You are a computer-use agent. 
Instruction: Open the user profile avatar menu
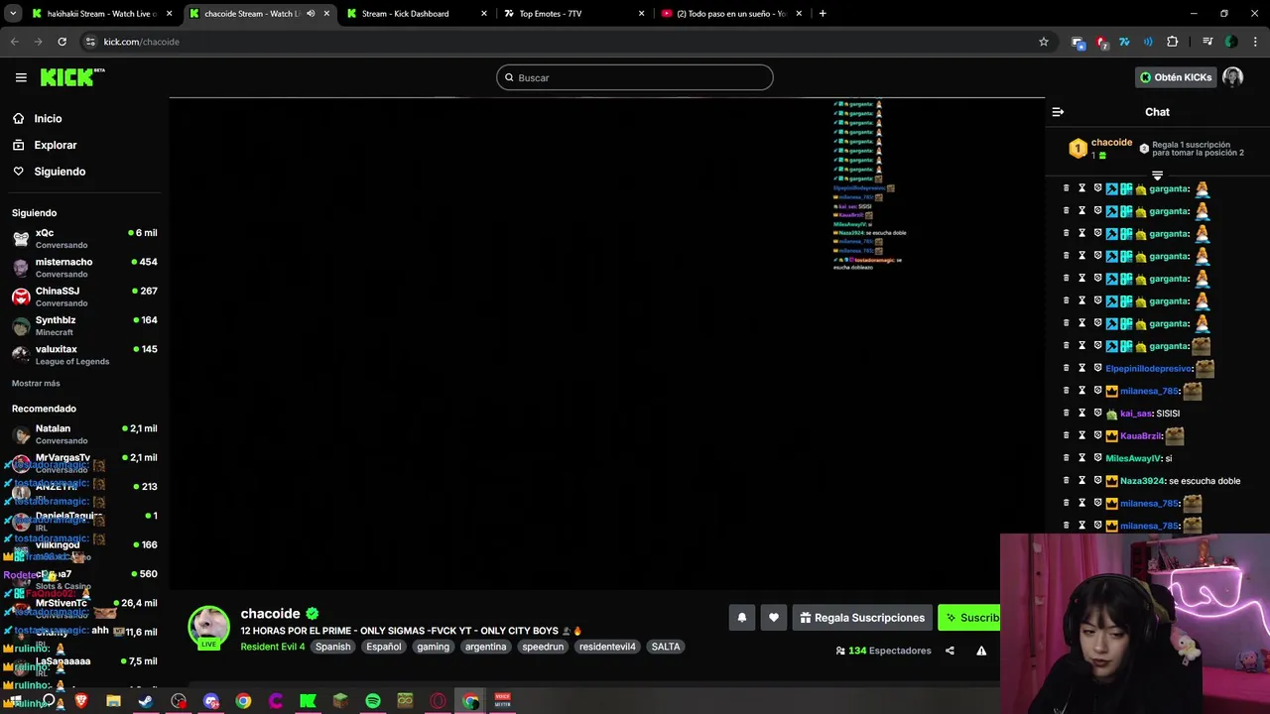(x=1232, y=77)
